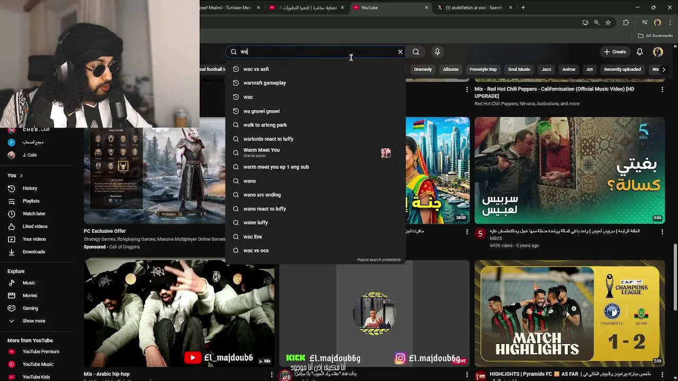Open Your videos in the sidebar
The height and width of the screenshot is (381, 678).
click(x=34, y=239)
